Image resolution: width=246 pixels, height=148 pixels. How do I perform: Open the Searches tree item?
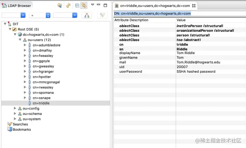click(20, 124)
